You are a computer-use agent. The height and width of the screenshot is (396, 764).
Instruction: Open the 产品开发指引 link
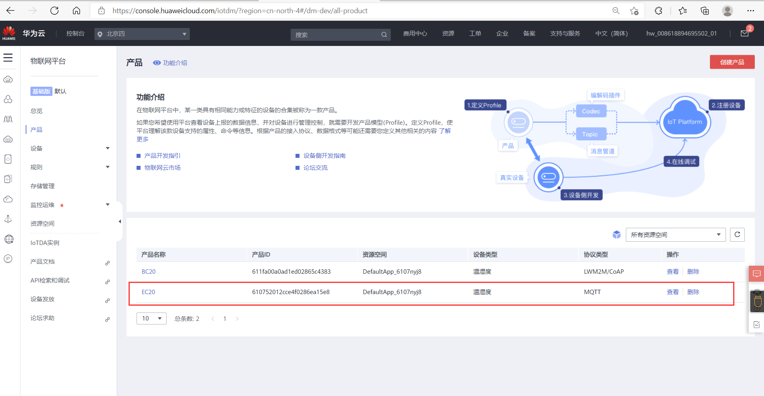pos(163,155)
